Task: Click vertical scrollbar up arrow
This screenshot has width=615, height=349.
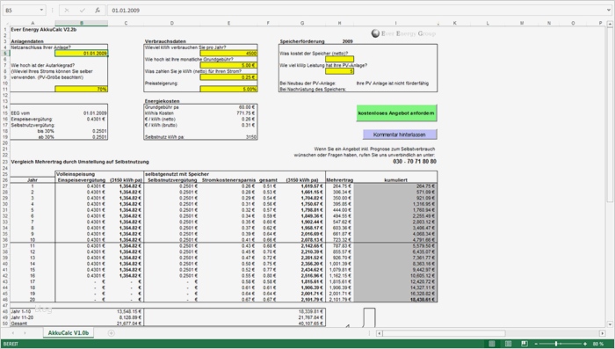Action: [610, 25]
